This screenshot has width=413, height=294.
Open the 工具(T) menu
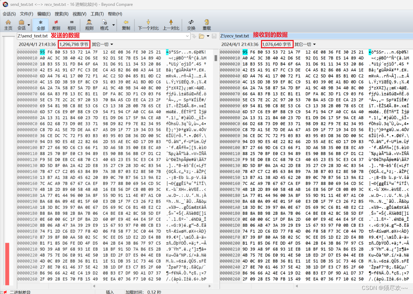point(97,14)
